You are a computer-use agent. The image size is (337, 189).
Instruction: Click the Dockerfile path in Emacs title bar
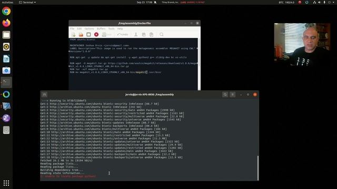click(135, 23)
